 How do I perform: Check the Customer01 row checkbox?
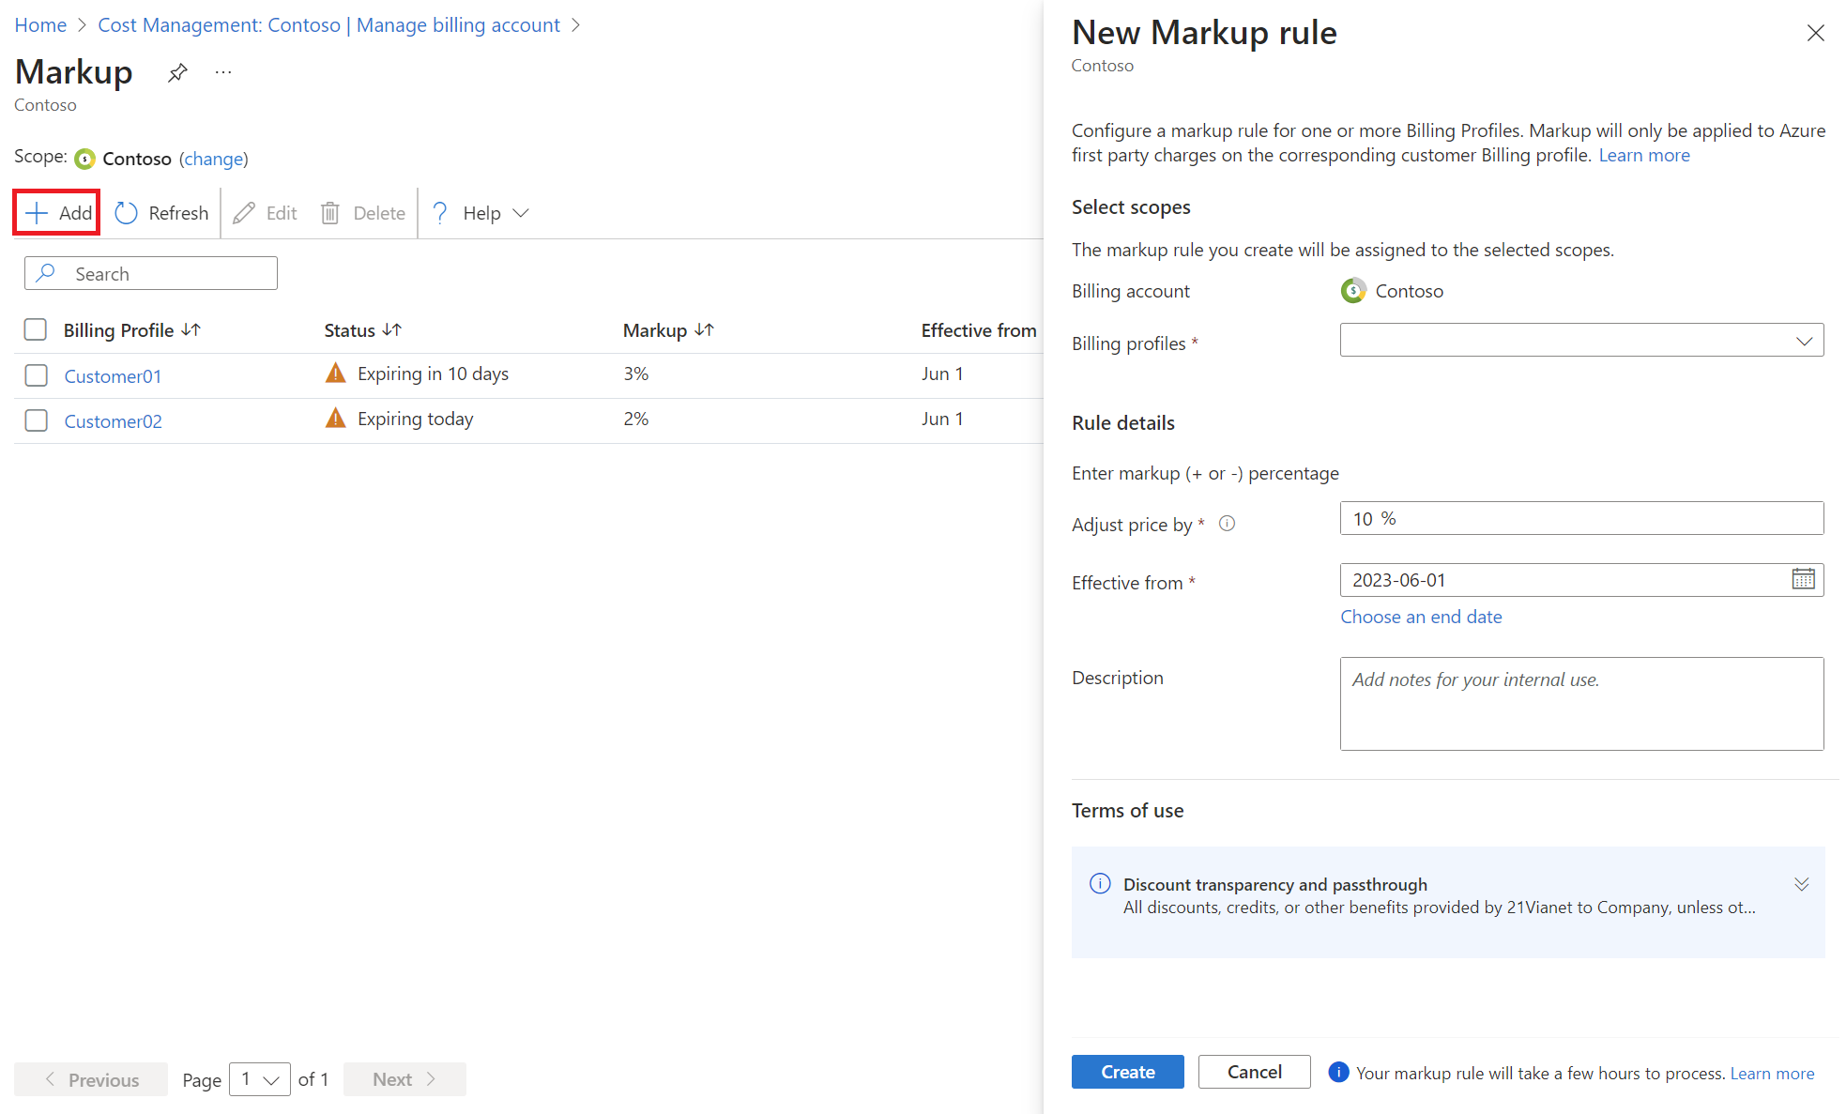click(36, 375)
